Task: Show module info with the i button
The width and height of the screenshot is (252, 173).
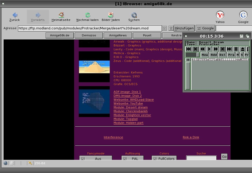Action: pos(248,49)
